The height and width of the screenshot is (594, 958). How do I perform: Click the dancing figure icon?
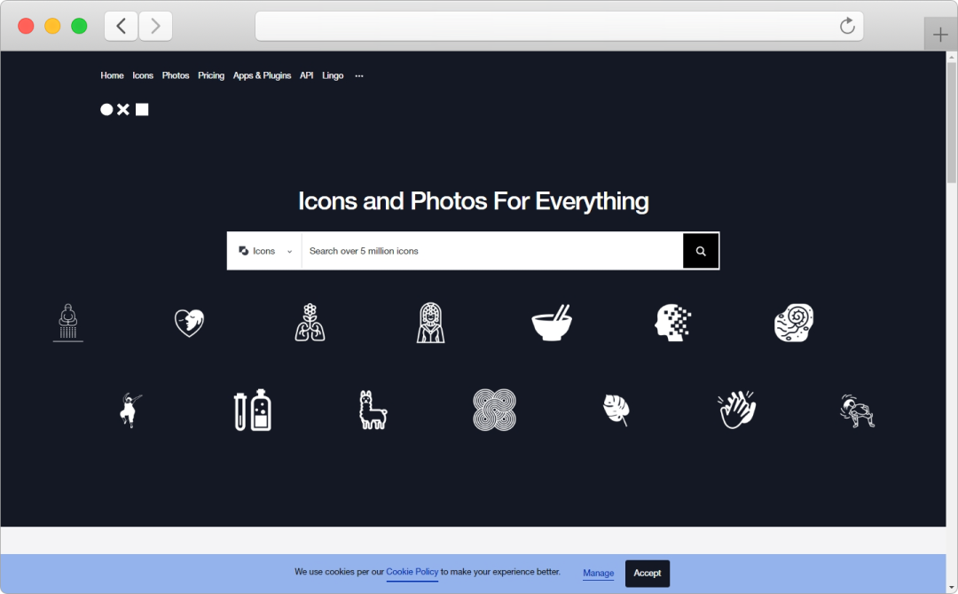(x=130, y=410)
